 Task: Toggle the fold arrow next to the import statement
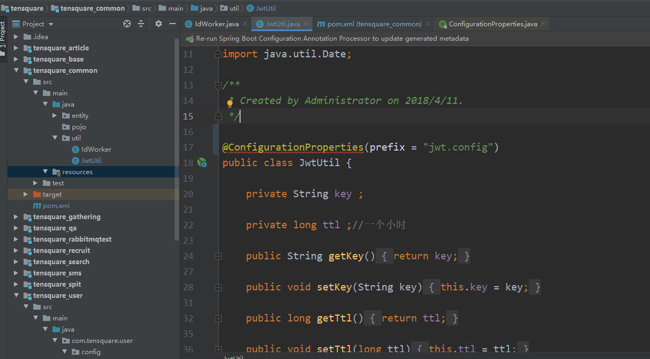tap(218, 54)
